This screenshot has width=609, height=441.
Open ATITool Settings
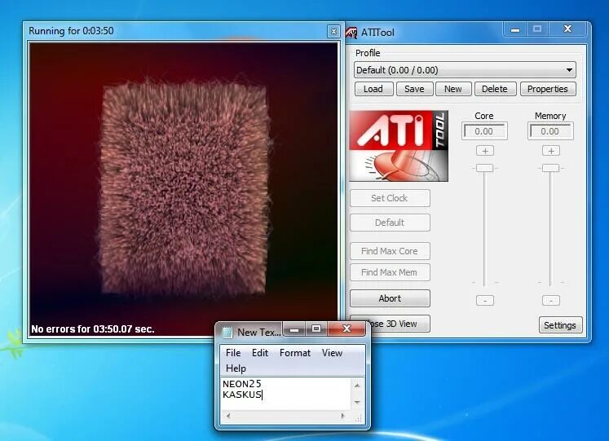click(560, 325)
